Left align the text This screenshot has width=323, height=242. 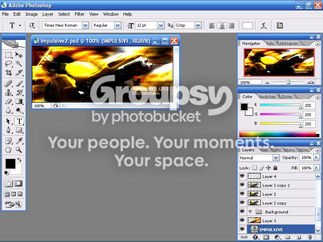tap(212, 26)
